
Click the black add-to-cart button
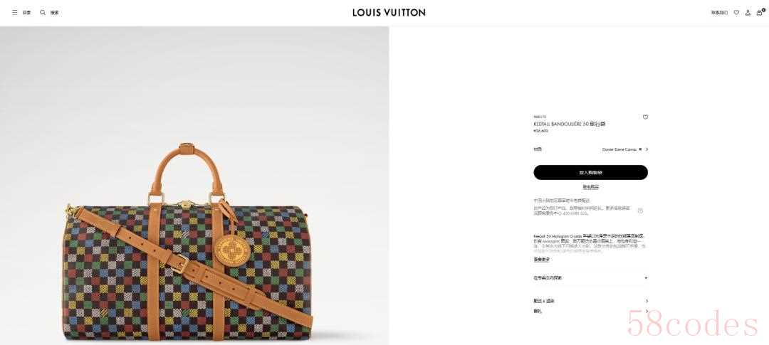tap(590, 172)
